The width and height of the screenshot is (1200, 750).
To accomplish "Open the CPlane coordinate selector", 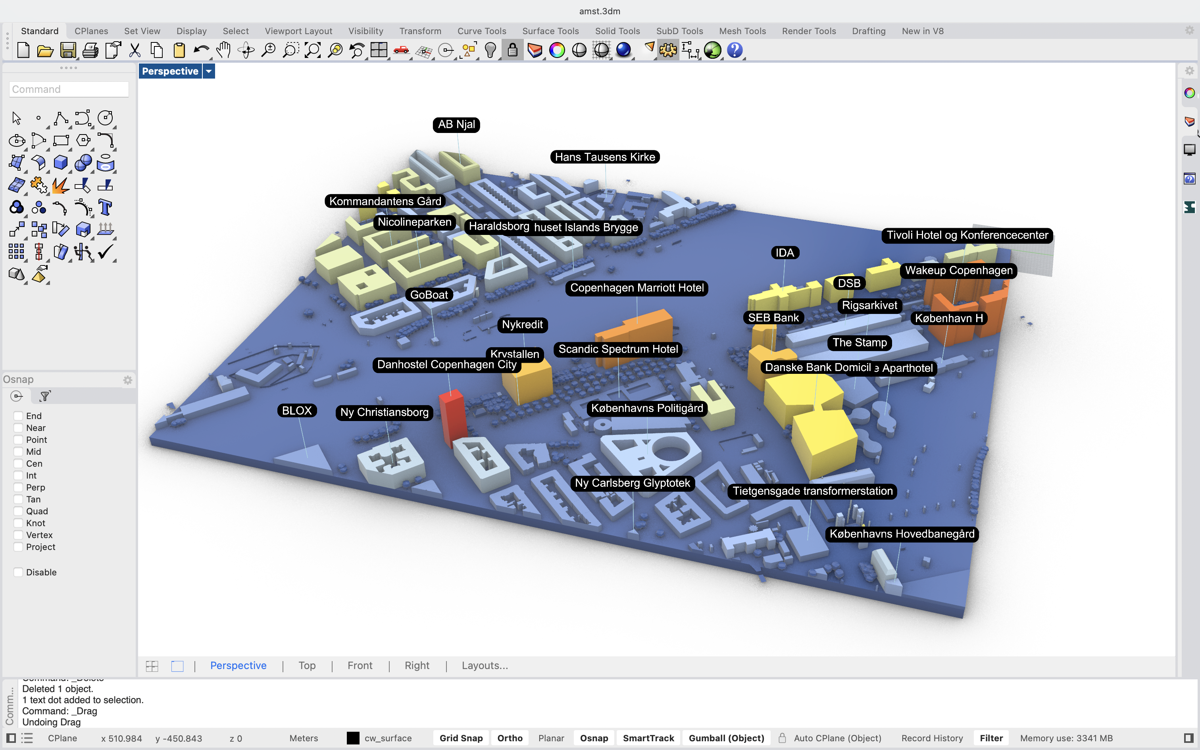I will pos(62,738).
